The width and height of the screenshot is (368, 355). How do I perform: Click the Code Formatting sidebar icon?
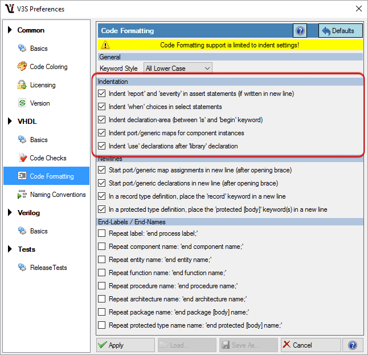coord(22,176)
